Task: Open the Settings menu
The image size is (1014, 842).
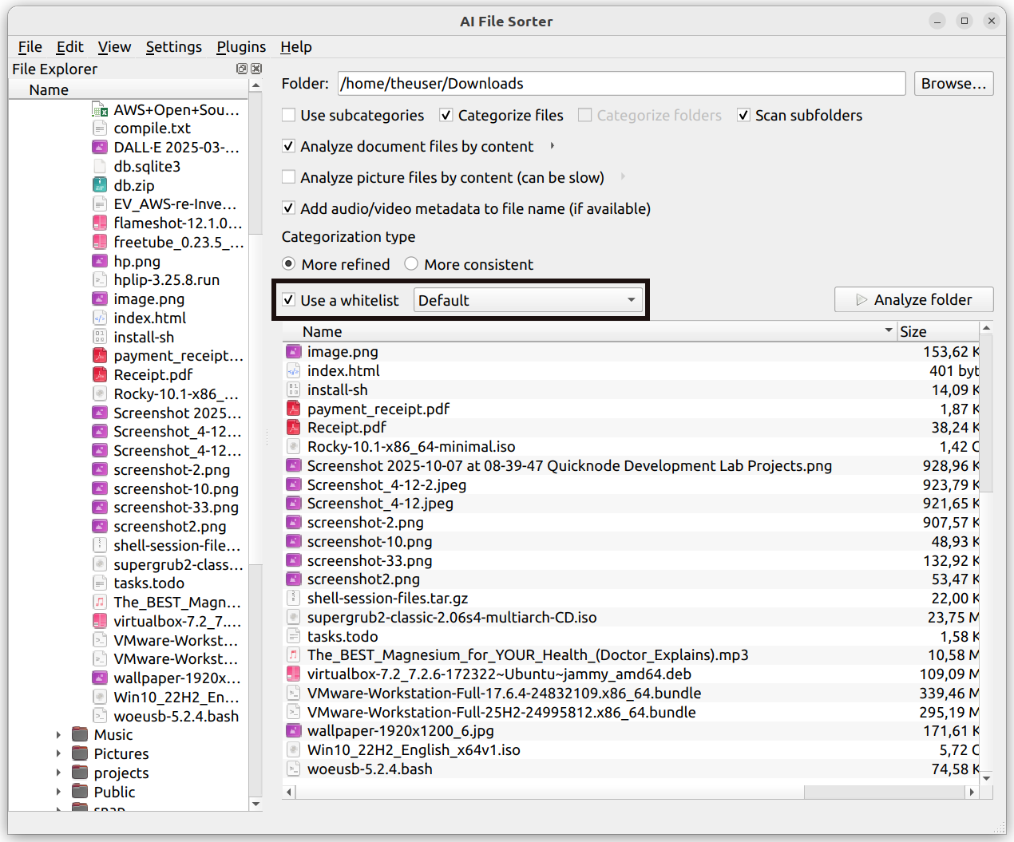Action: [173, 47]
